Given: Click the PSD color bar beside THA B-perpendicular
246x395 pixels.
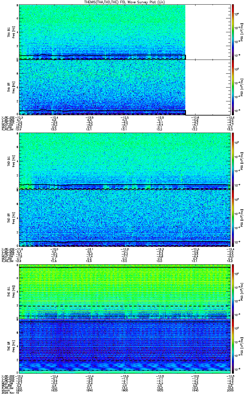Looking at the screenshot, I should (x=233, y=32).
